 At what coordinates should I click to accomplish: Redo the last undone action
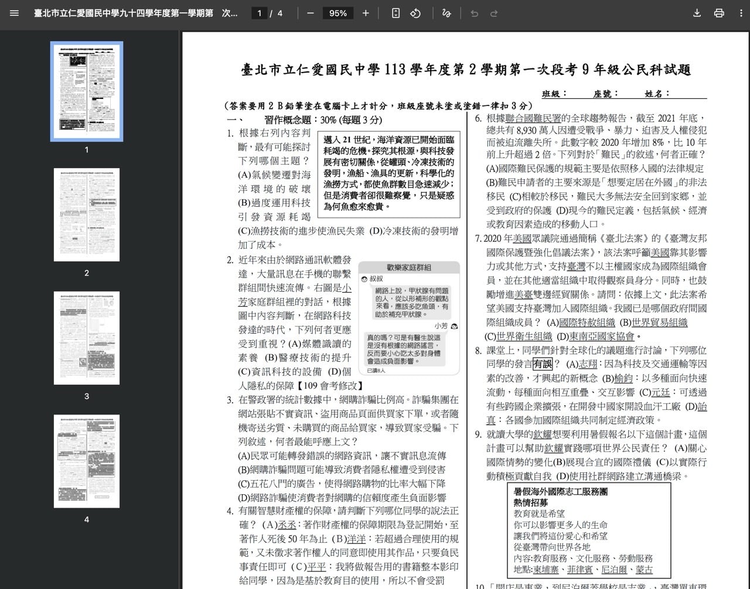pos(493,13)
